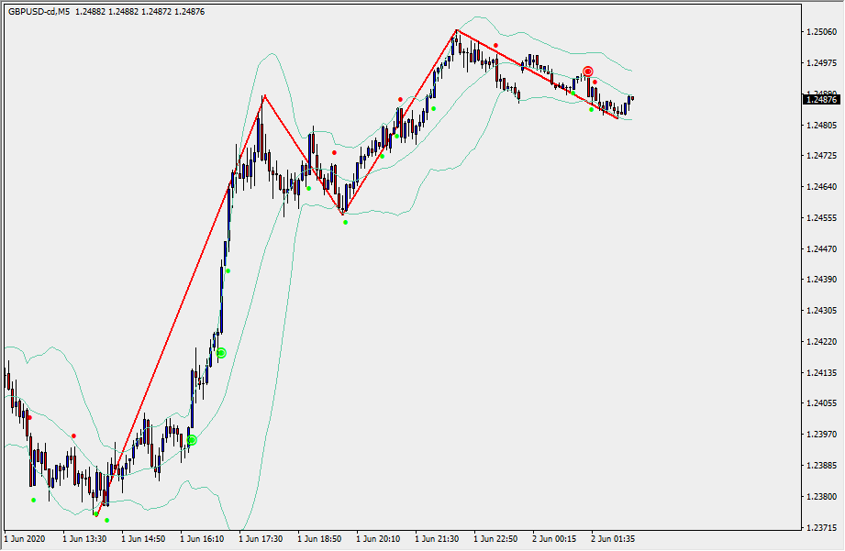This screenshot has width=845, height=551.
Task: Click the 1.23715 price axis label
Action: [820, 528]
